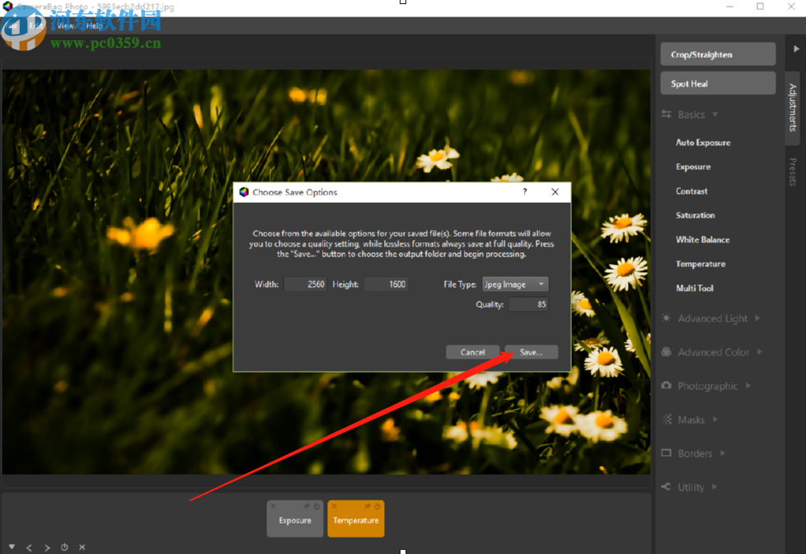Click the Basics sliders icon
The image size is (806, 554).
tap(666, 115)
